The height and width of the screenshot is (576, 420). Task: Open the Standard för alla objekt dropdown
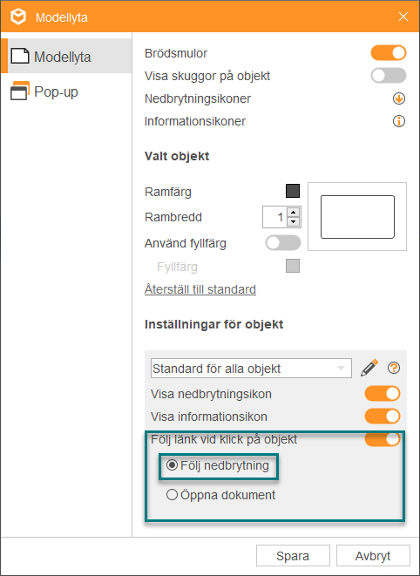251,368
